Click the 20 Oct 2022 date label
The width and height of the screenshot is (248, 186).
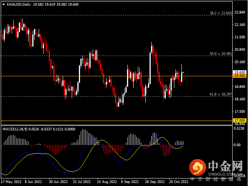pos(179,181)
